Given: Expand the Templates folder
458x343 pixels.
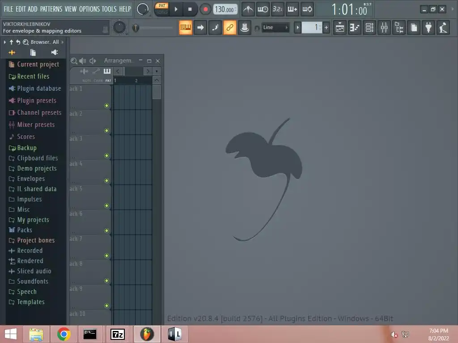Looking at the screenshot, I should (26, 302).
